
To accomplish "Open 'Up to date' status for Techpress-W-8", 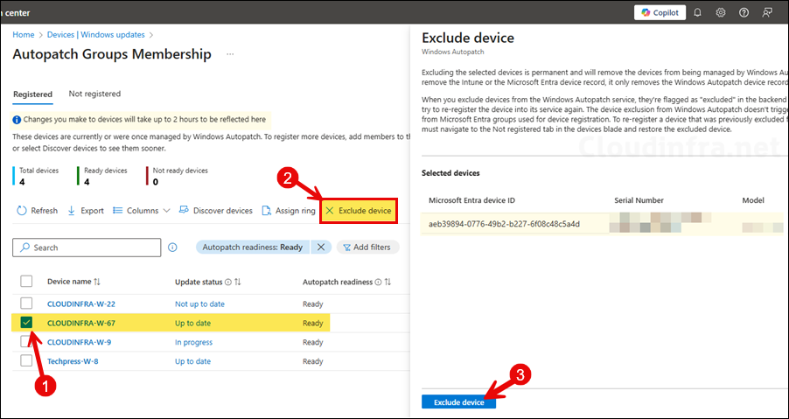I will click(x=192, y=361).
